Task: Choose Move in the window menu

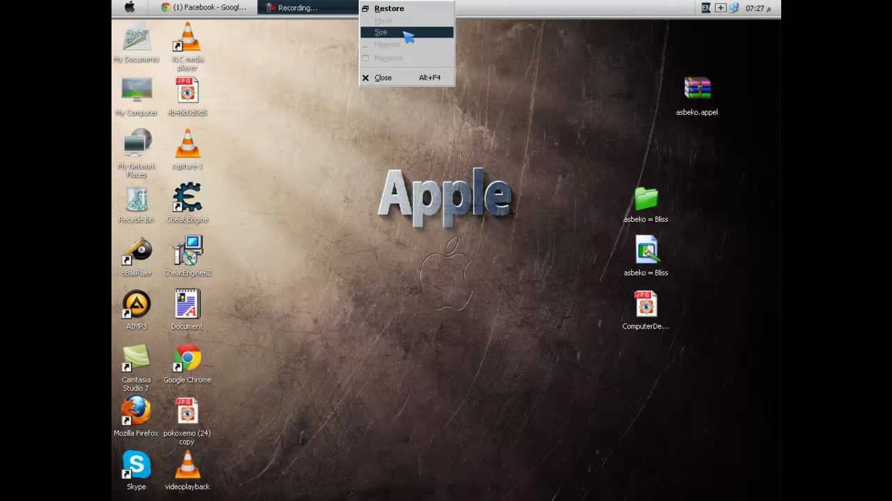Action: click(x=407, y=21)
